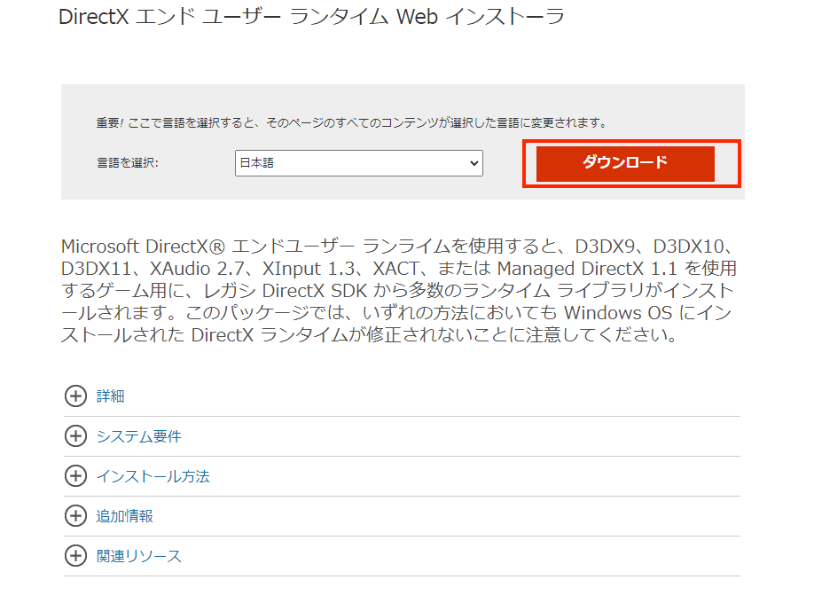Click the Microsoft DirectX description paragraph

click(x=399, y=291)
